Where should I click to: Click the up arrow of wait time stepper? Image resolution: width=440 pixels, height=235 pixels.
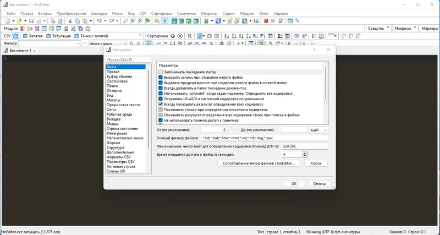(305, 153)
